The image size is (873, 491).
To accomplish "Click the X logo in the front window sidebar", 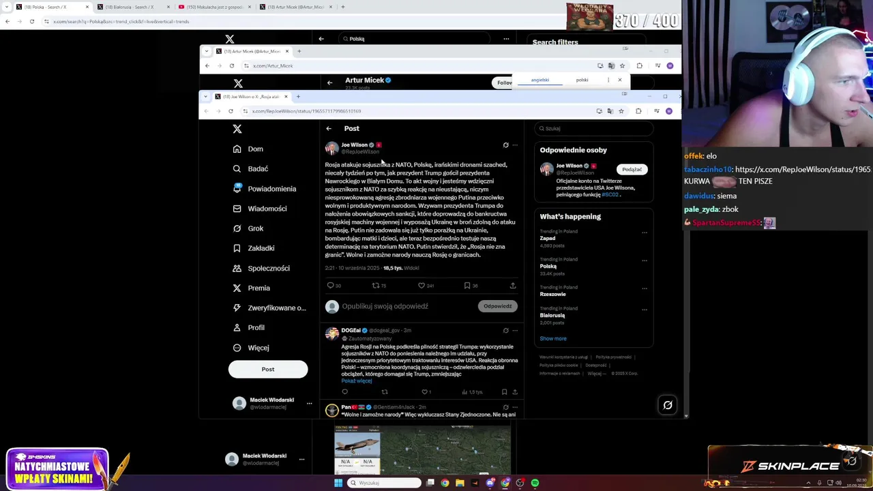I will (237, 129).
